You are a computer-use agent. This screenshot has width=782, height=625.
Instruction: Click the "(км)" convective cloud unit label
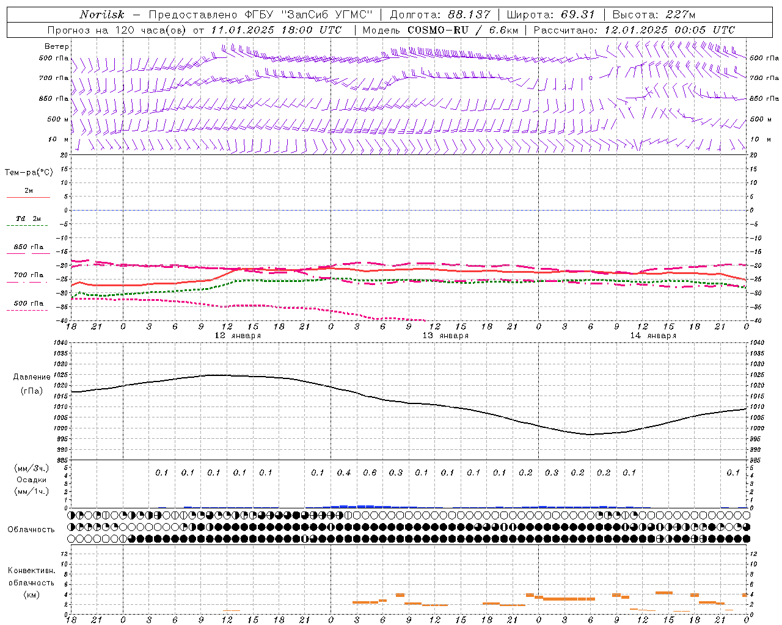[31, 594]
